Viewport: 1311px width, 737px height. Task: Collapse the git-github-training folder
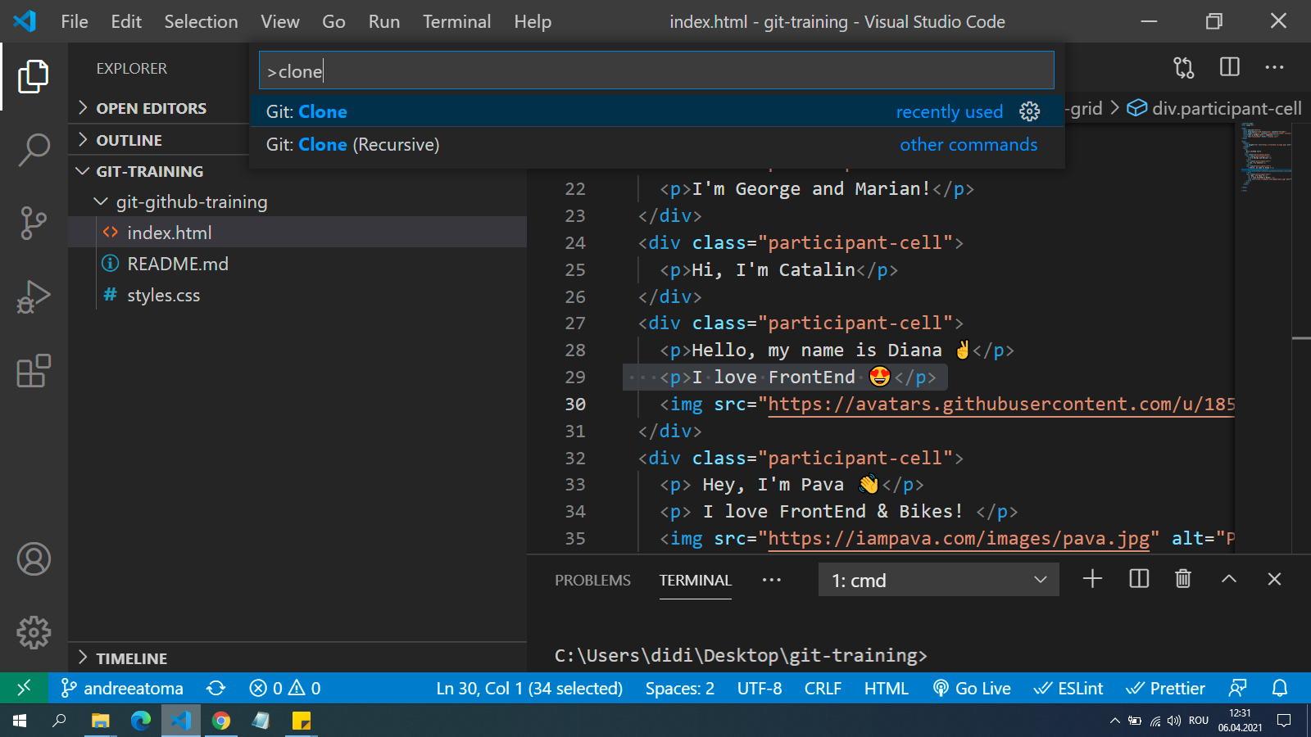pyautogui.click(x=190, y=202)
